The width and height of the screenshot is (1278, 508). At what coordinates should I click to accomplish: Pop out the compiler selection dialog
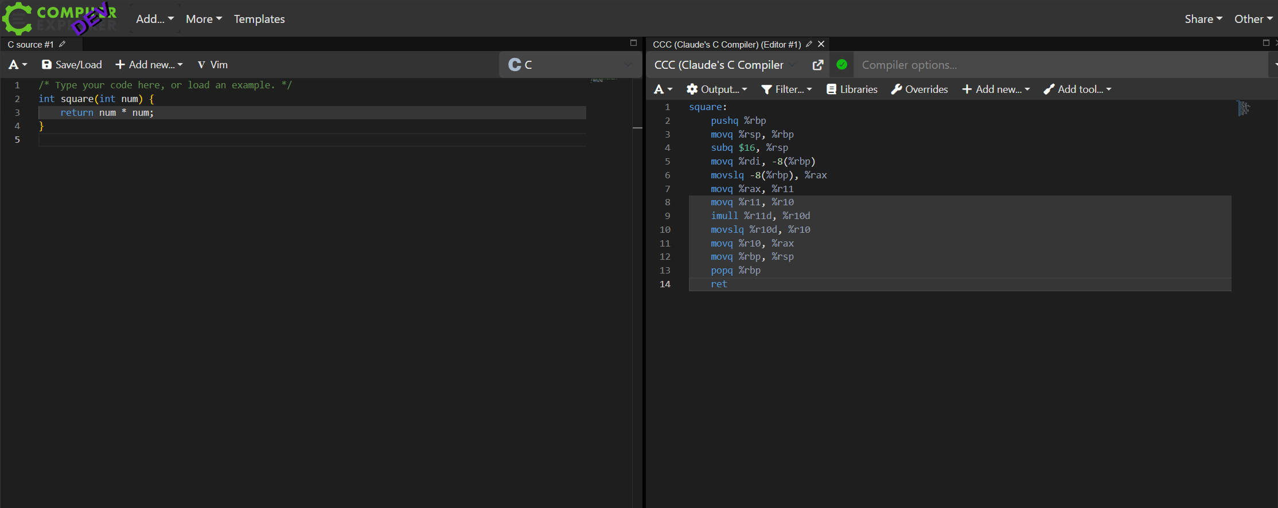pyautogui.click(x=818, y=65)
